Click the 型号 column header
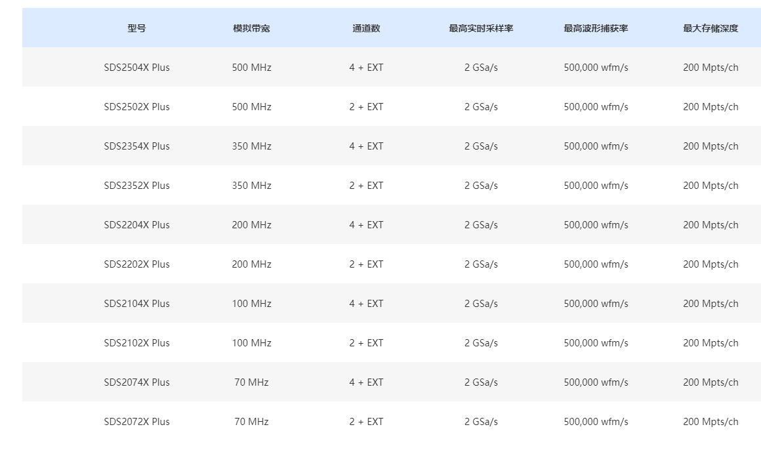761x450 pixels. click(x=136, y=28)
